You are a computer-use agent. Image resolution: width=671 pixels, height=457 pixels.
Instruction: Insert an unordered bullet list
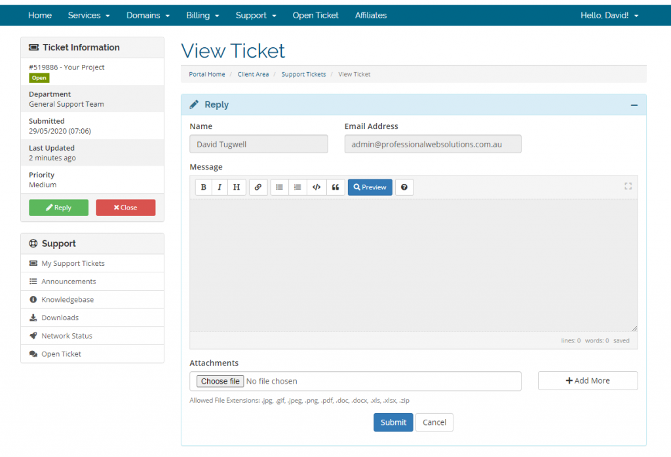[x=279, y=187]
